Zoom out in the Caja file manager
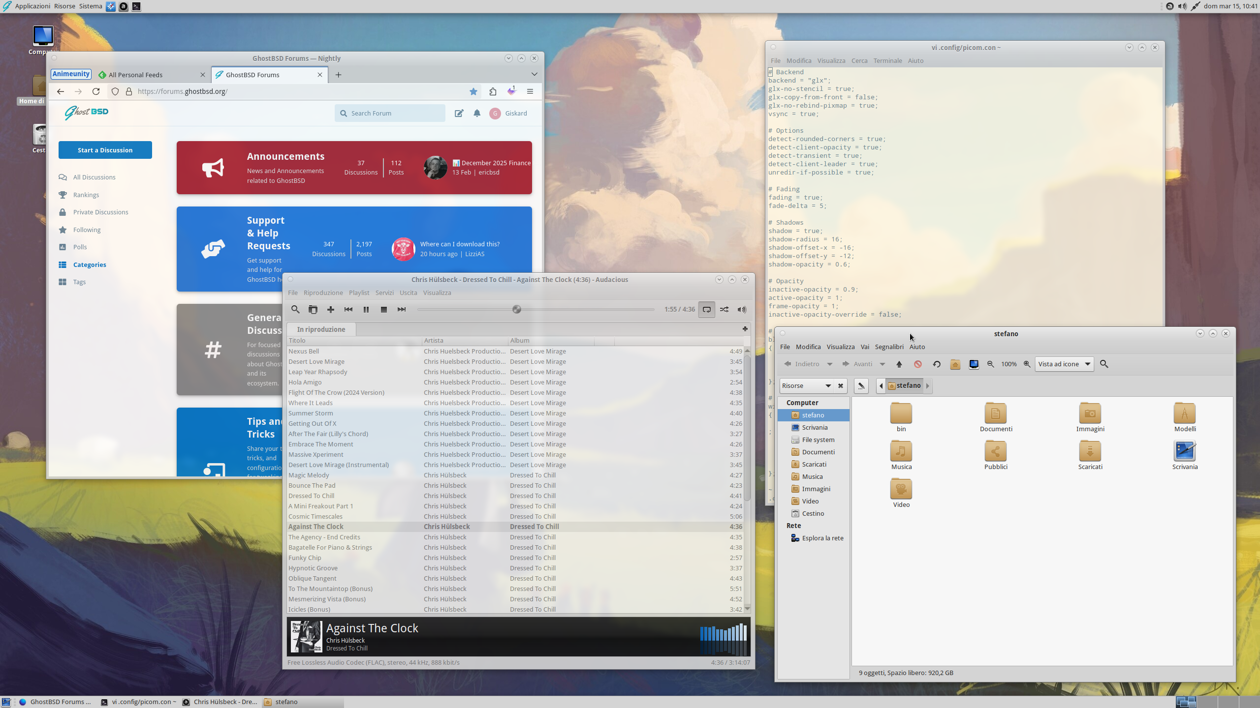1260x708 pixels. 990,364
